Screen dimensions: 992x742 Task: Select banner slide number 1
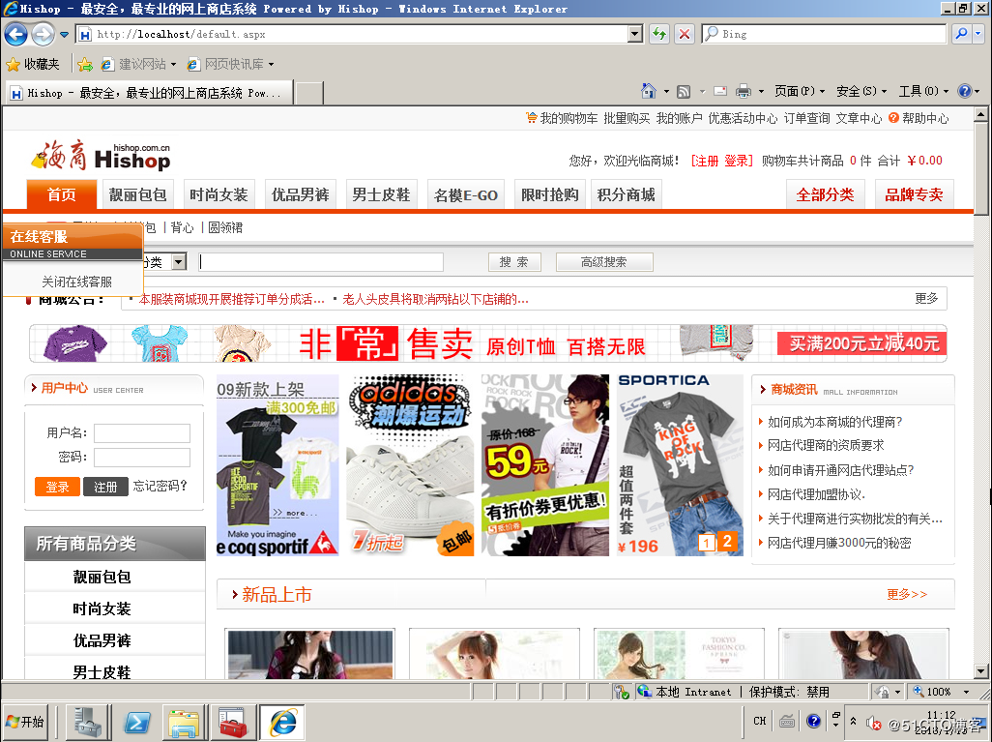pos(707,544)
